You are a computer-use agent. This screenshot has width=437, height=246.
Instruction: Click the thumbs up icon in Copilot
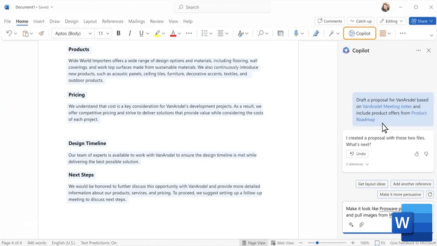pos(417,154)
